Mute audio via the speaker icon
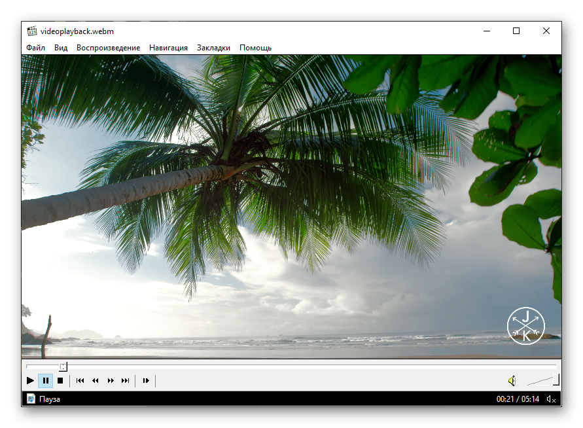The width and height of the screenshot is (583, 428). (512, 381)
